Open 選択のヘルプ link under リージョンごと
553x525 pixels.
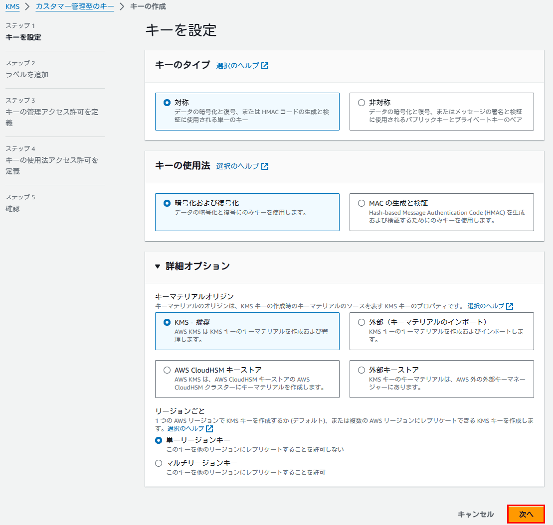click(185, 428)
